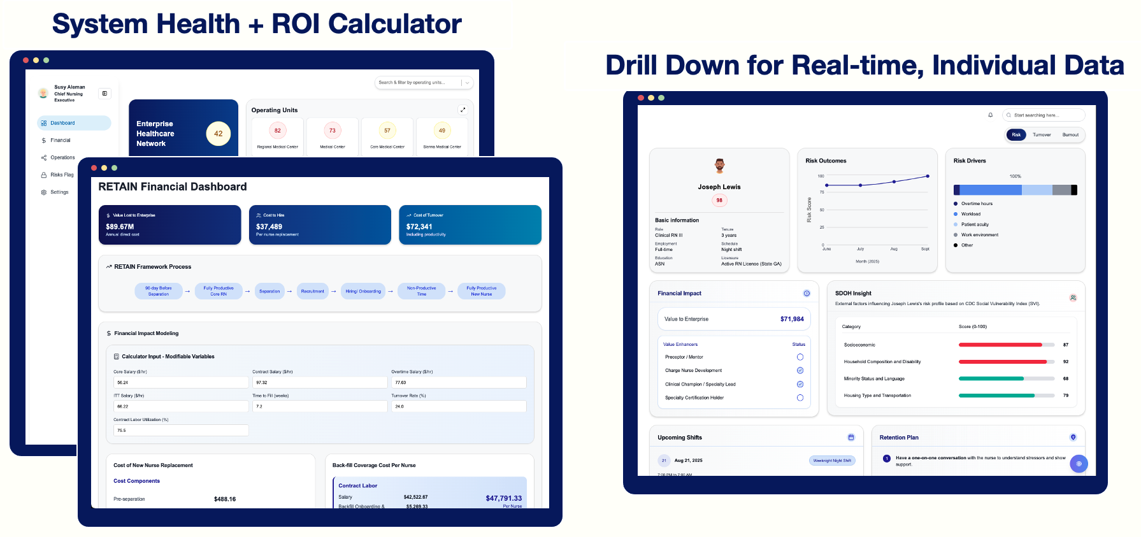This screenshot has height=537, width=1141.
Task: Click the step 1 badge in Retention Plan
Action: pyautogui.click(x=887, y=459)
